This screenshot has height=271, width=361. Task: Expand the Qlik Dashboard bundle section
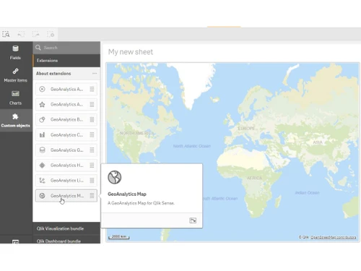66,240
